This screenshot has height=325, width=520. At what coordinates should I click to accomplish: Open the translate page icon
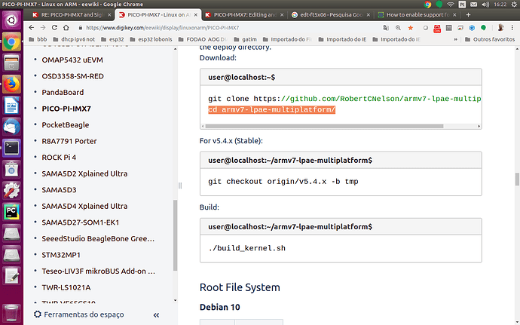point(386,28)
